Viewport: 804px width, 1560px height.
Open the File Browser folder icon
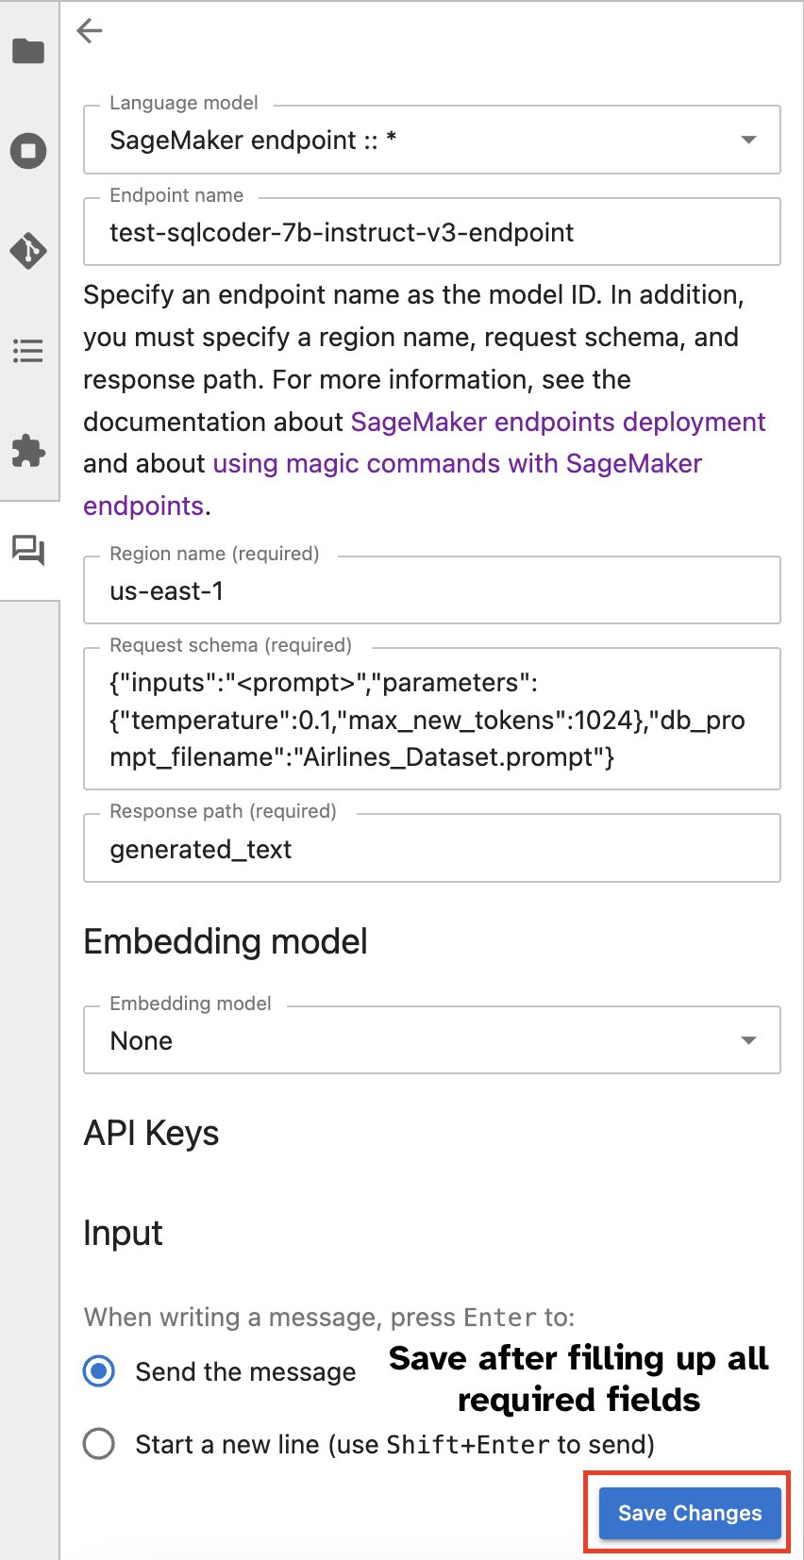(28, 51)
